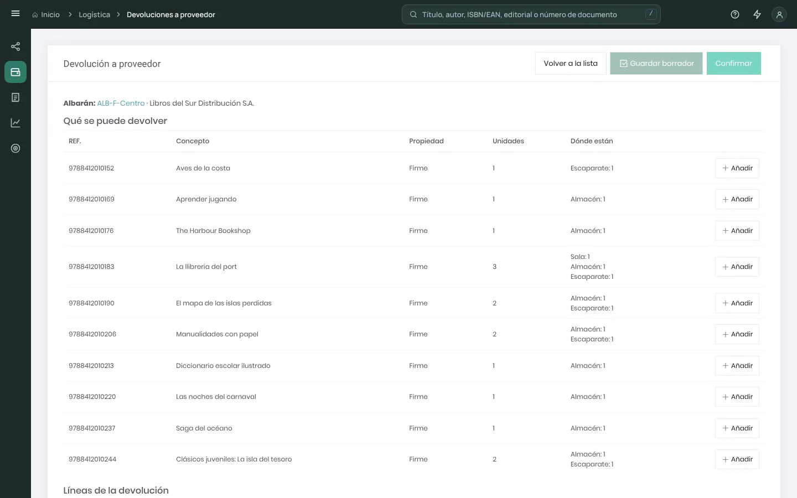Open the wallet sidebar icon
This screenshot has width=797, height=498.
pos(15,72)
